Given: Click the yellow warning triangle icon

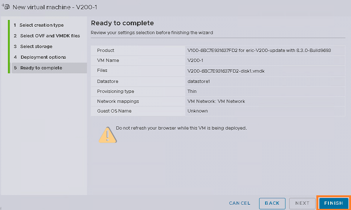Looking at the screenshot, I should pyautogui.click(x=108, y=135).
